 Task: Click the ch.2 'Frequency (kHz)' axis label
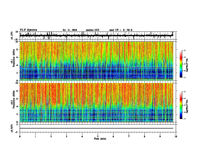[14, 99]
